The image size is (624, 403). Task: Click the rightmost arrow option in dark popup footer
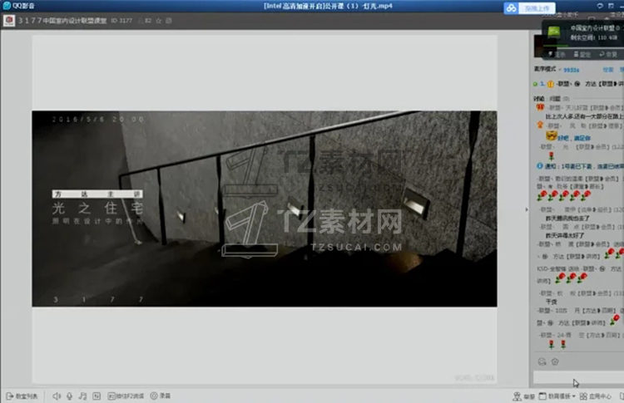[608, 55]
